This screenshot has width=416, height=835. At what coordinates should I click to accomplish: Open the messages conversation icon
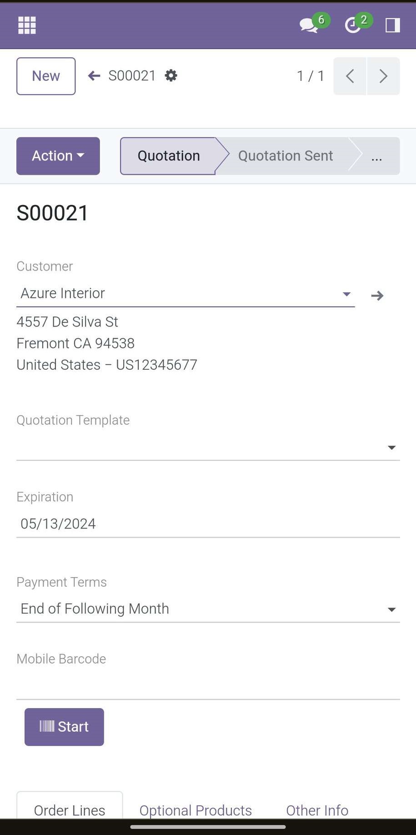click(309, 25)
